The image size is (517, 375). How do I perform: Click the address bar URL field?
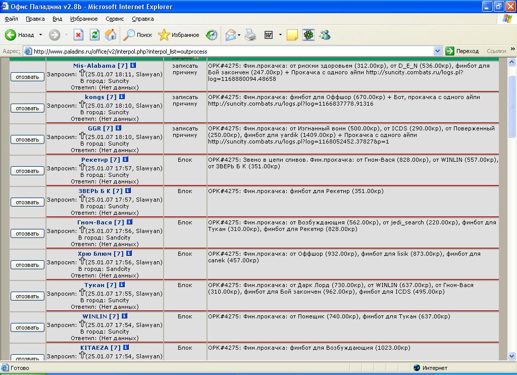coord(228,51)
